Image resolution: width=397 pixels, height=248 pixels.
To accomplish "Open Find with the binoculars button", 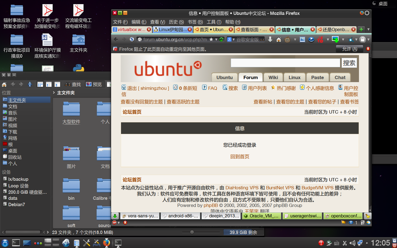I will click(73, 84).
